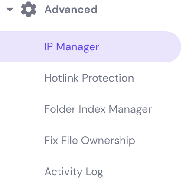Select the active purple IP Manager item
Image resolution: width=189 pixels, height=190 pixels.
(x=91, y=47)
